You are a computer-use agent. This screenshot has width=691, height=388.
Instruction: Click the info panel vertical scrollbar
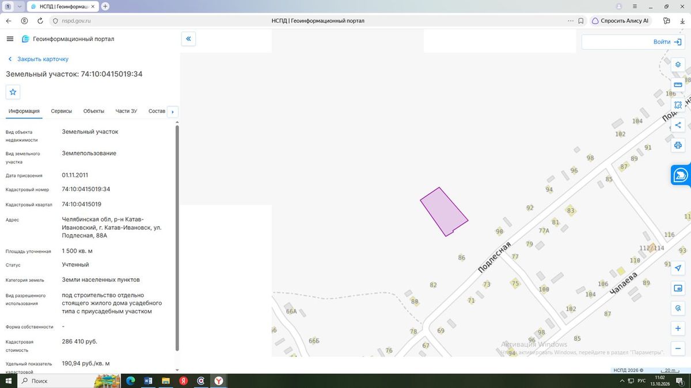click(x=177, y=237)
